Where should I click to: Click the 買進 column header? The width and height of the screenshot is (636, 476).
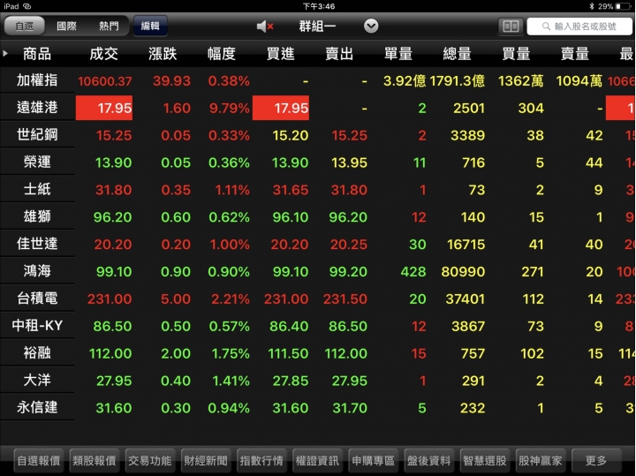280,54
